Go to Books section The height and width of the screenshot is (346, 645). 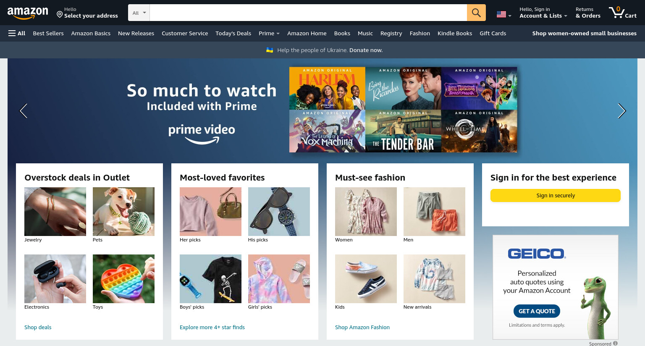pyautogui.click(x=342, y=33)
